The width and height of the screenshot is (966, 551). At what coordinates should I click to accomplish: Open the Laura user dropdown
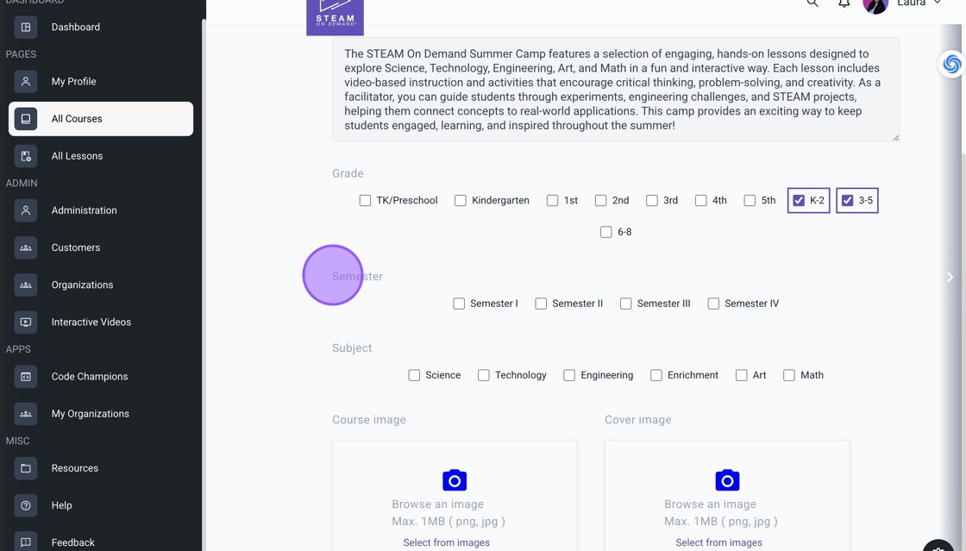click(x=918, y=4)
